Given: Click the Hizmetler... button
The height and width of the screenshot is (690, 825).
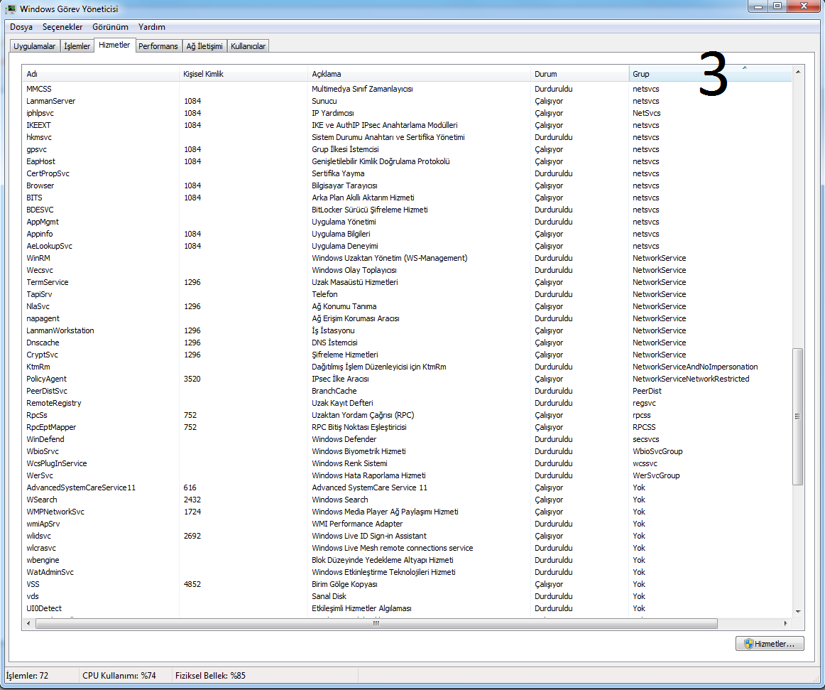Looking at the screenshot, I should (770, 644).
